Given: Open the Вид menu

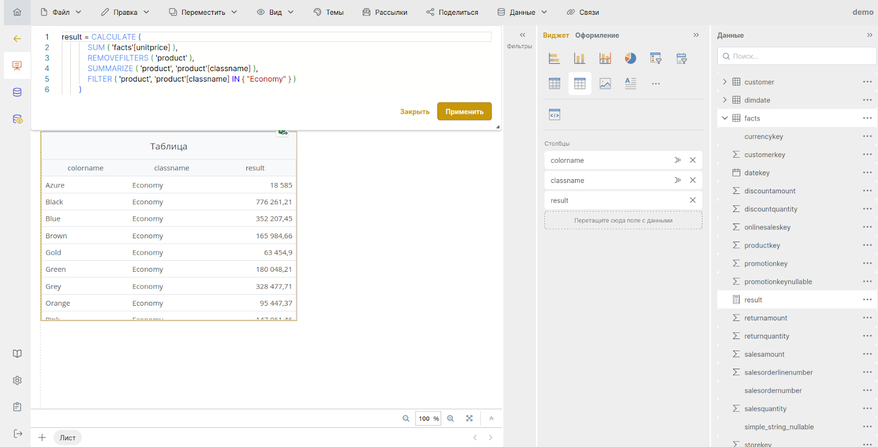Looking at the screenshot, I should coord(275,12).
